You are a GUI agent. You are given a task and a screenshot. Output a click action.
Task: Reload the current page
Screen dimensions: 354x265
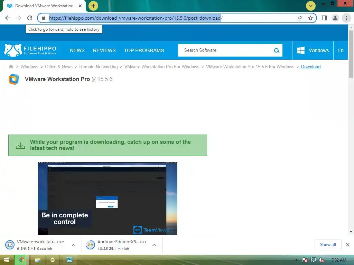point(30,18)
